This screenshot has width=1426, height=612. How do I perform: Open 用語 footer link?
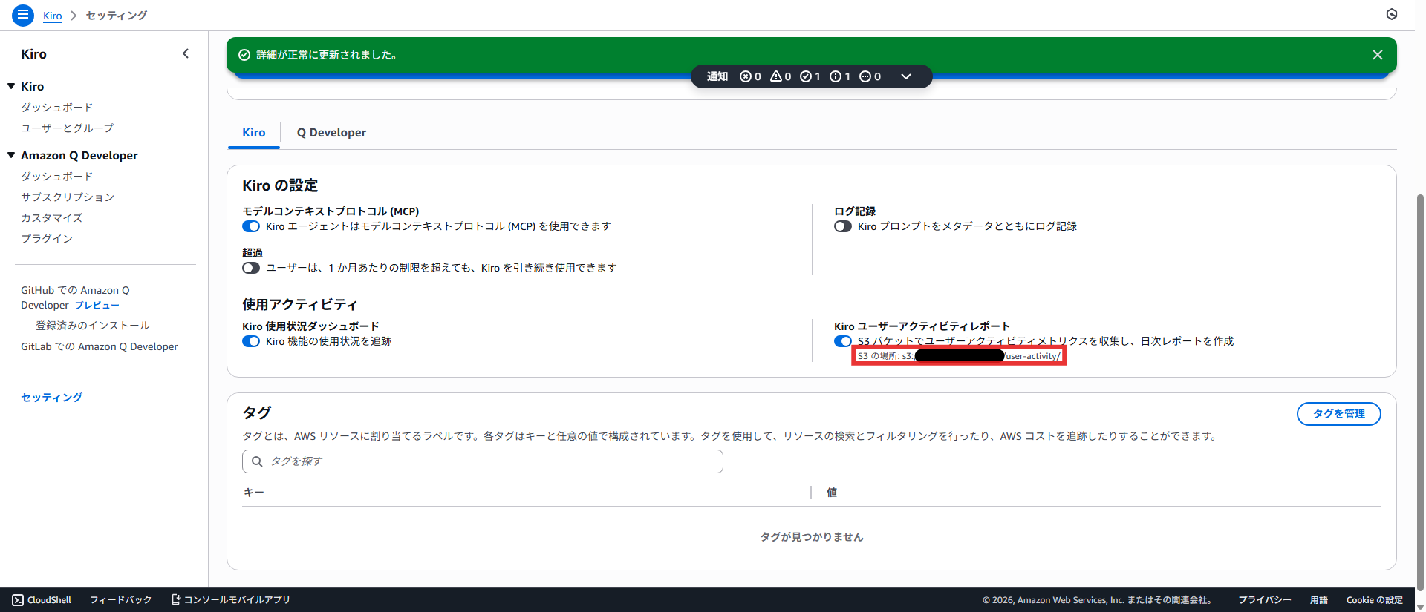(1319, 600)
